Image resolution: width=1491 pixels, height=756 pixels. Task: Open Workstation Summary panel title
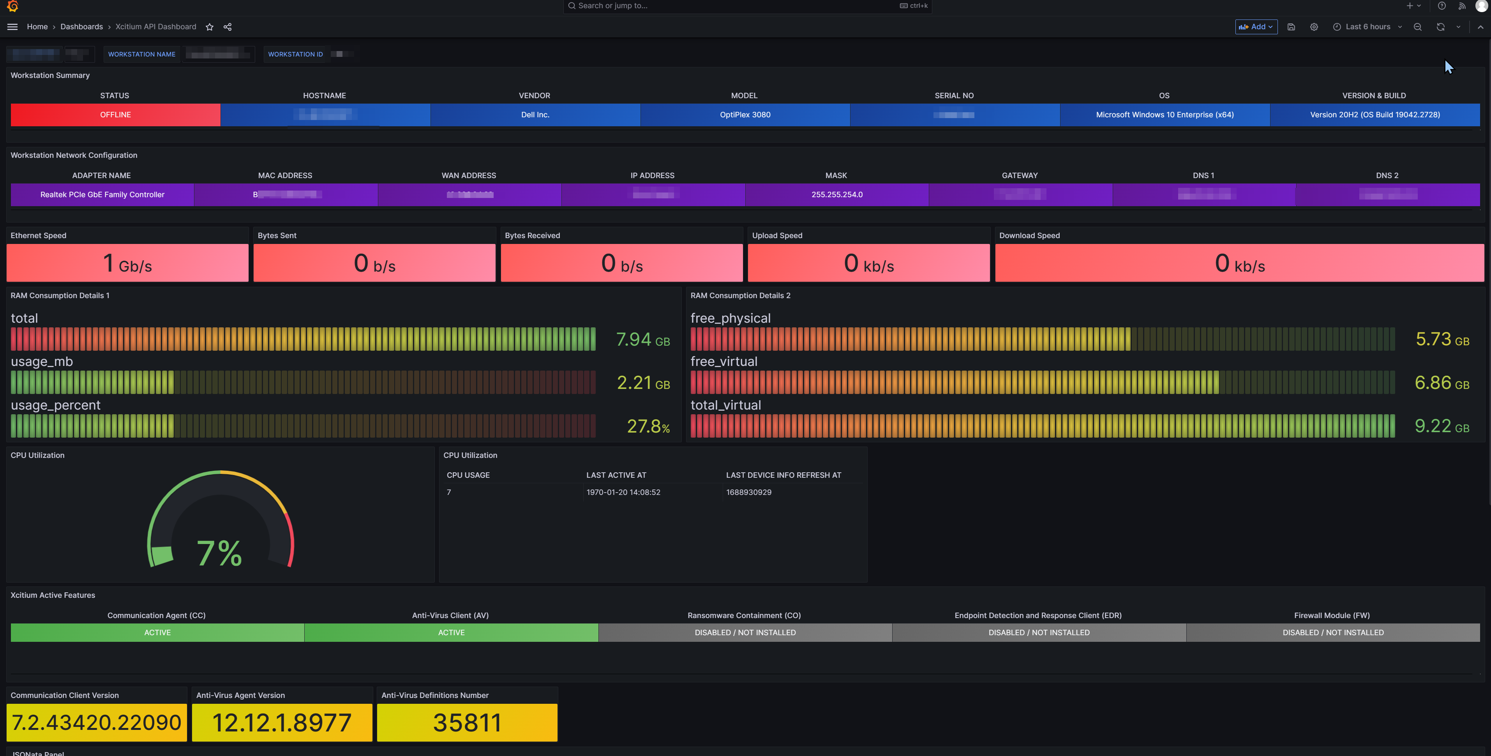[x=50, y=75]
